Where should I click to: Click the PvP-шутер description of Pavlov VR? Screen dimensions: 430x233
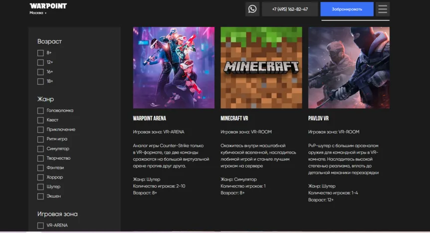(343, 159)
